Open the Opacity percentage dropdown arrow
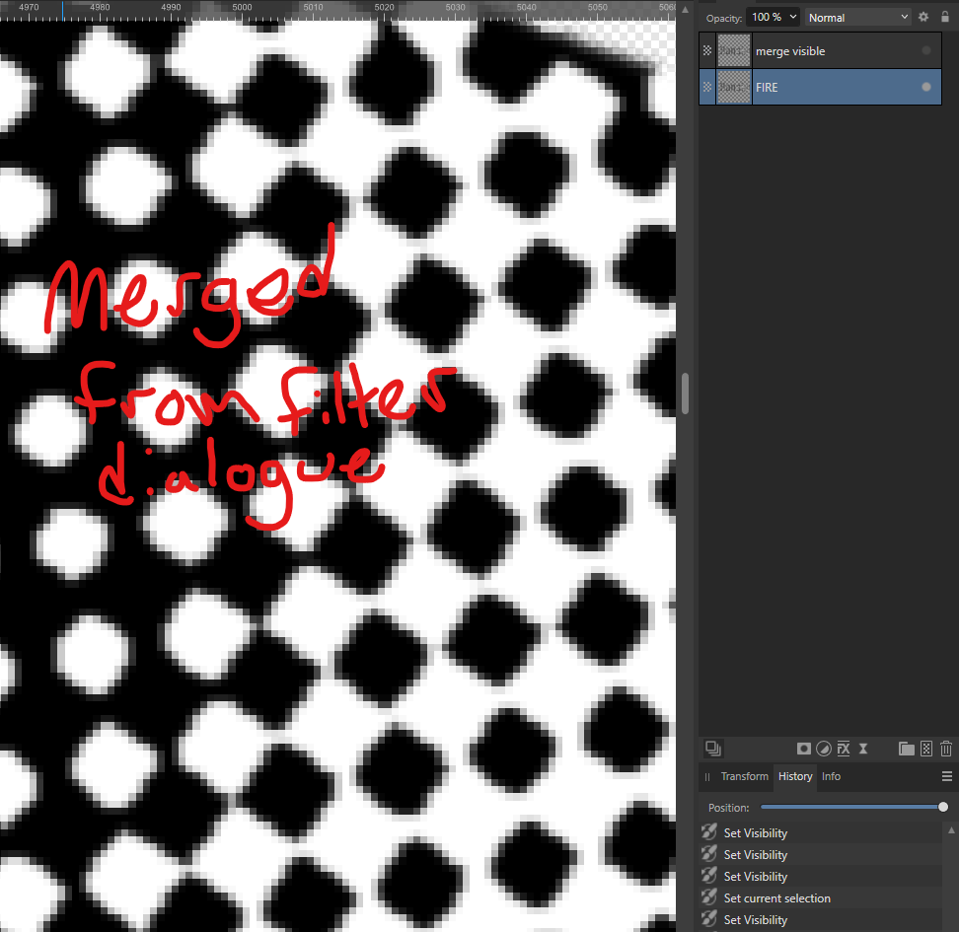 (792, 17)
